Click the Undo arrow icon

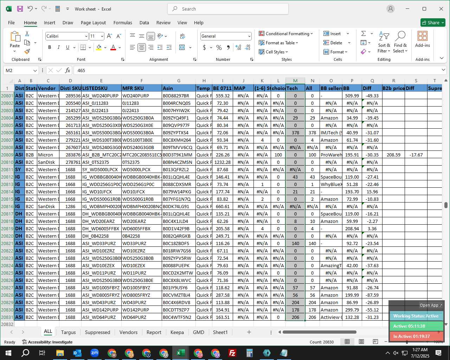[30, 9]
